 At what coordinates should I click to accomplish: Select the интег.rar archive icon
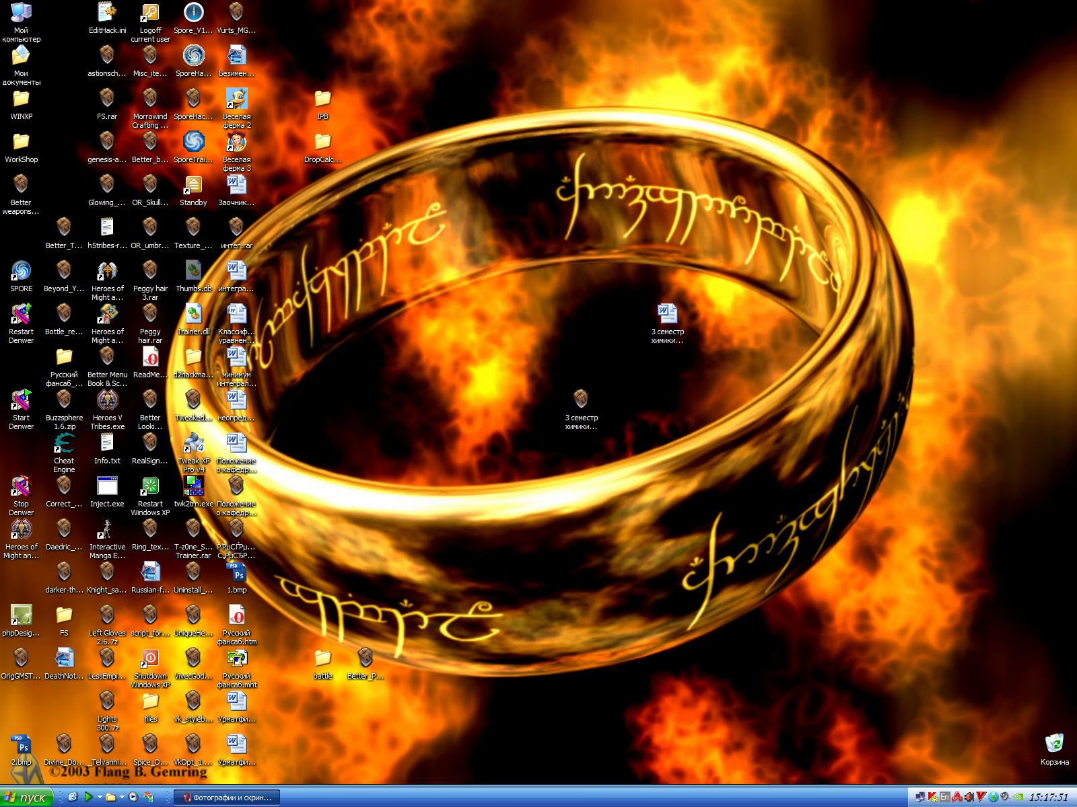[236, 233]
